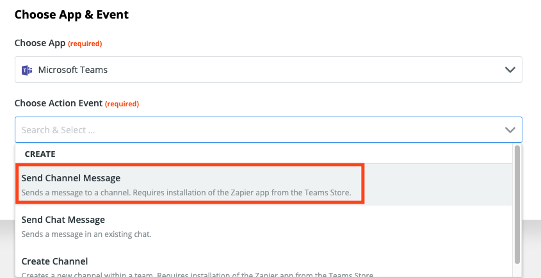Click the Choose App field label

point(40,43)
